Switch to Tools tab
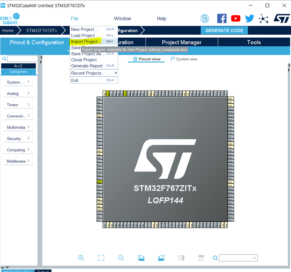This screenshot has width=291, height=272. (x=254, y=42)
